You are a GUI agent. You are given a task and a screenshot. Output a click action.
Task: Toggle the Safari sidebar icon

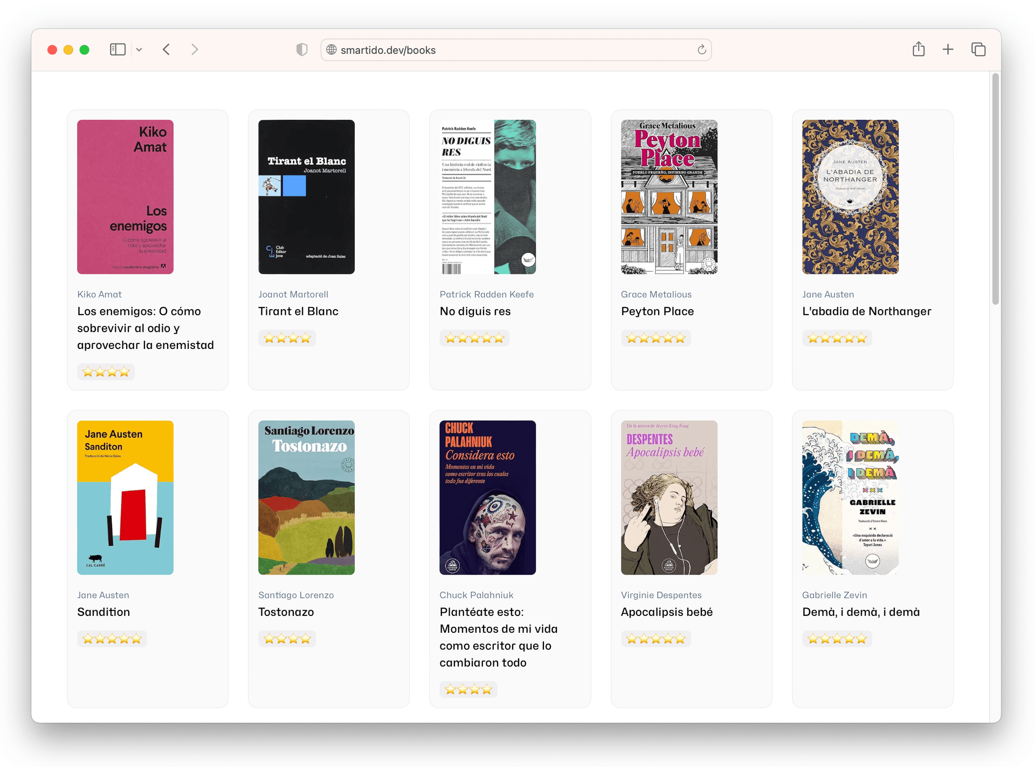[118, 50]
